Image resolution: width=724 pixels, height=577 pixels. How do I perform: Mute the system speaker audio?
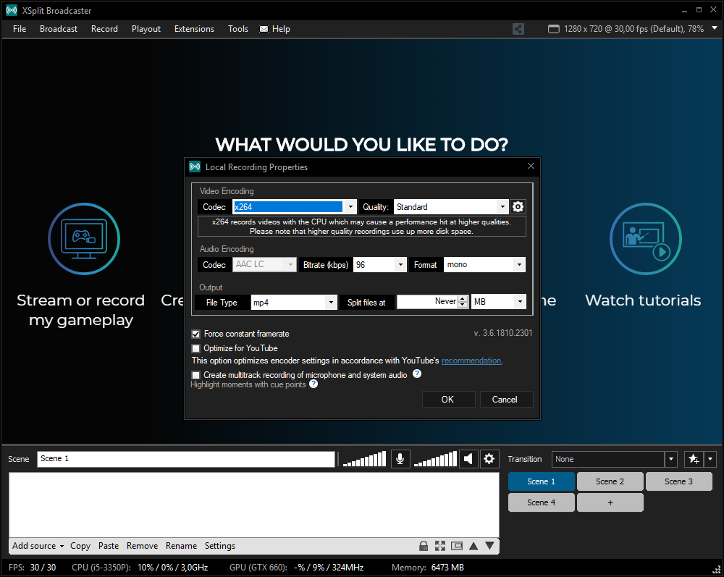(x=468, y=459)
